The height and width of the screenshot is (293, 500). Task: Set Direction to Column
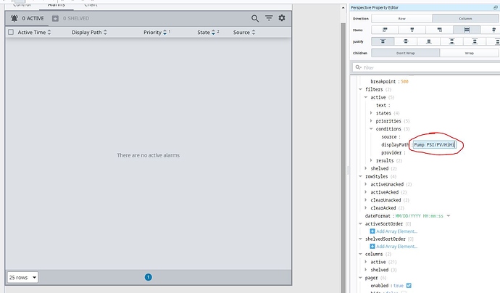click(465, 19)
